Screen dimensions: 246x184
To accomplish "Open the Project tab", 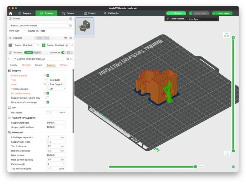I will (x=90, y=13).
